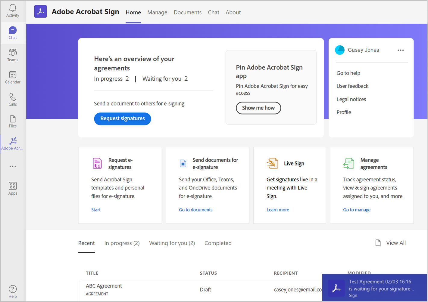Click the Draft status cell

pos(205,290)
